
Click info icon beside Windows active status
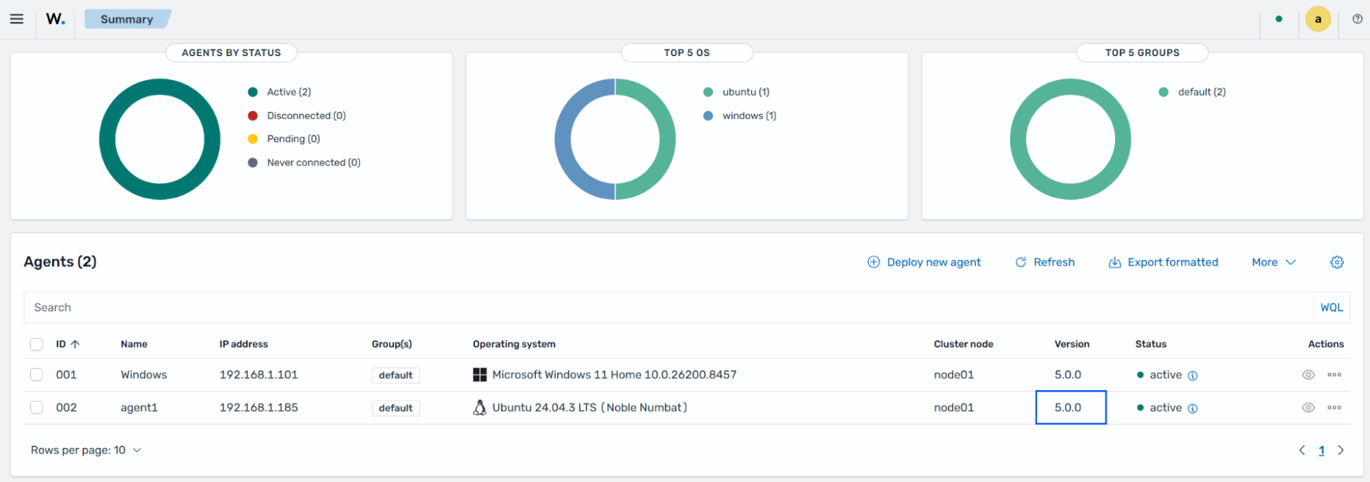pos(1192,375)
